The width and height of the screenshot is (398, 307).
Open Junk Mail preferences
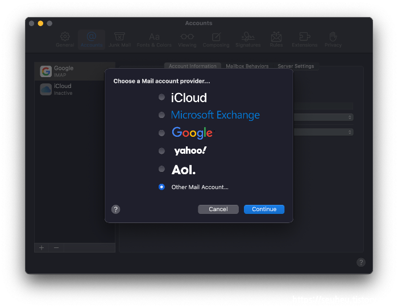click(x=119, y=40)
